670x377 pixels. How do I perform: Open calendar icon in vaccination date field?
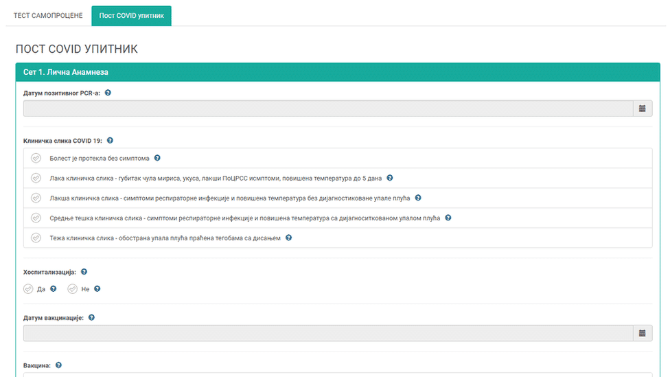pyautogui.click(x=642, y=333)
